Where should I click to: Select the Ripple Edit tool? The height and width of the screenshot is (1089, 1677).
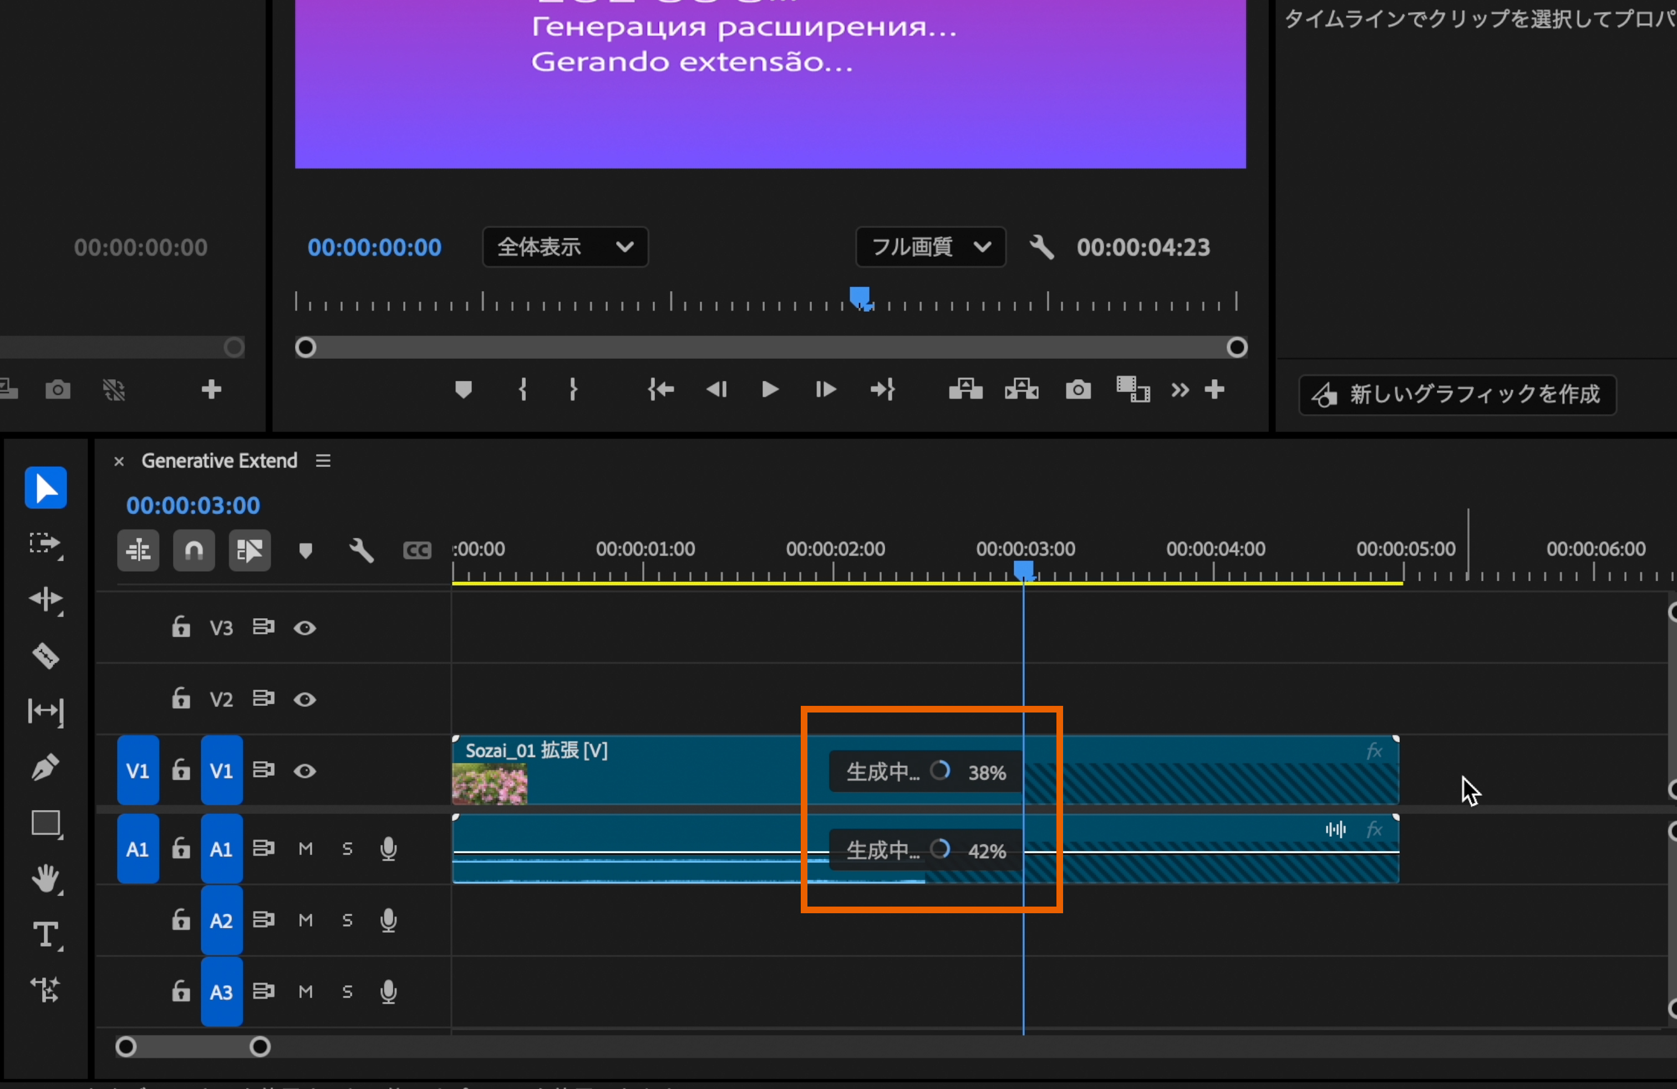coord(46,599)
